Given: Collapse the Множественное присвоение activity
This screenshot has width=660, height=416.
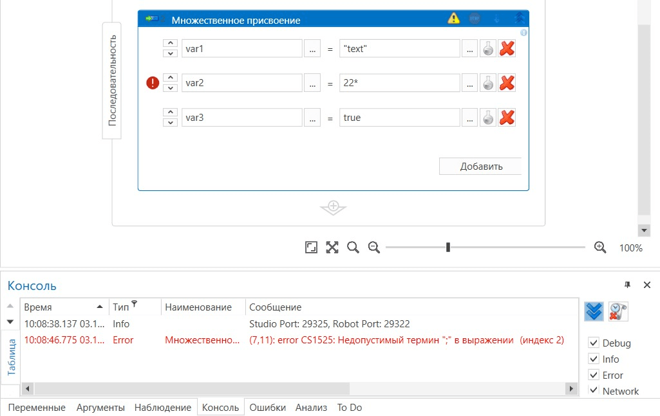Looking at the screenshot, I should click(519, 19).
